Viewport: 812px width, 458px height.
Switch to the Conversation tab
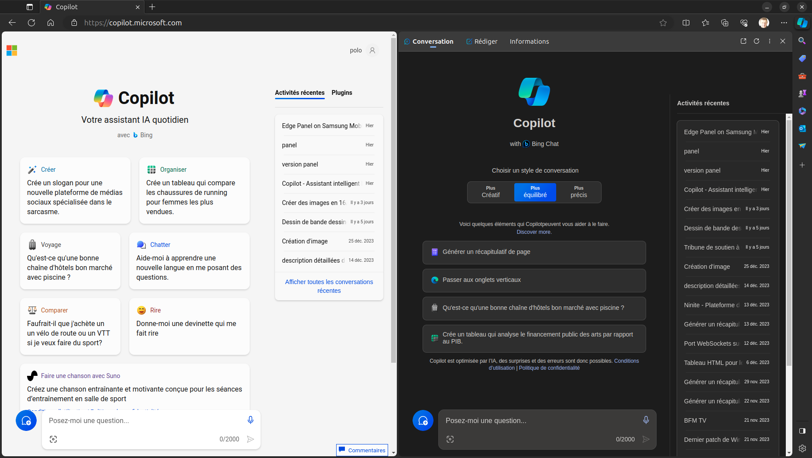coord(429,42)
